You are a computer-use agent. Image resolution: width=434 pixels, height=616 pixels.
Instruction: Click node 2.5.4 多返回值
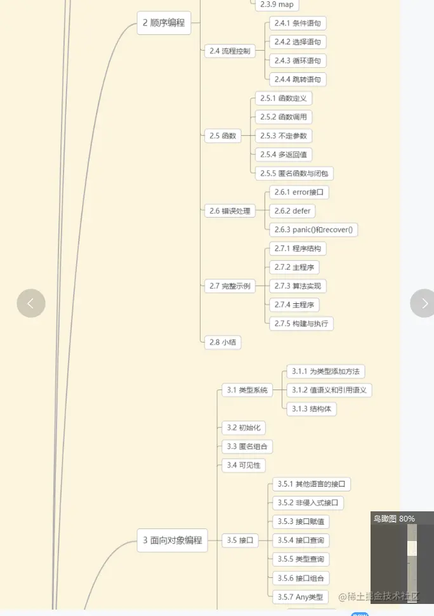pos(284,155)
